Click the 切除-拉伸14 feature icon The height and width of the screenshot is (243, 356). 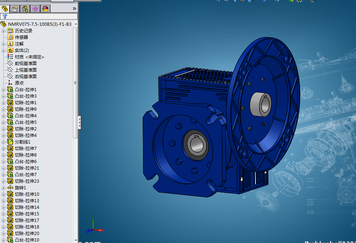pos(10,207)
